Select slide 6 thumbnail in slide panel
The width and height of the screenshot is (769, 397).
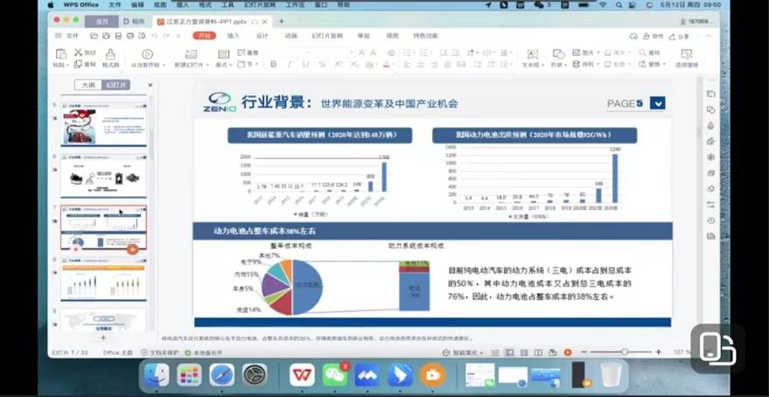[103, 177]
